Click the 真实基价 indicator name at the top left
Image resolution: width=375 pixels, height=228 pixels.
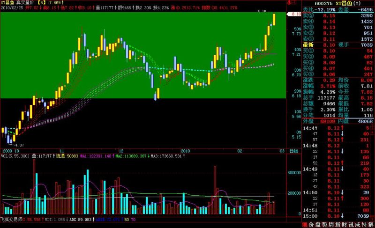click(x=25, y=3)
